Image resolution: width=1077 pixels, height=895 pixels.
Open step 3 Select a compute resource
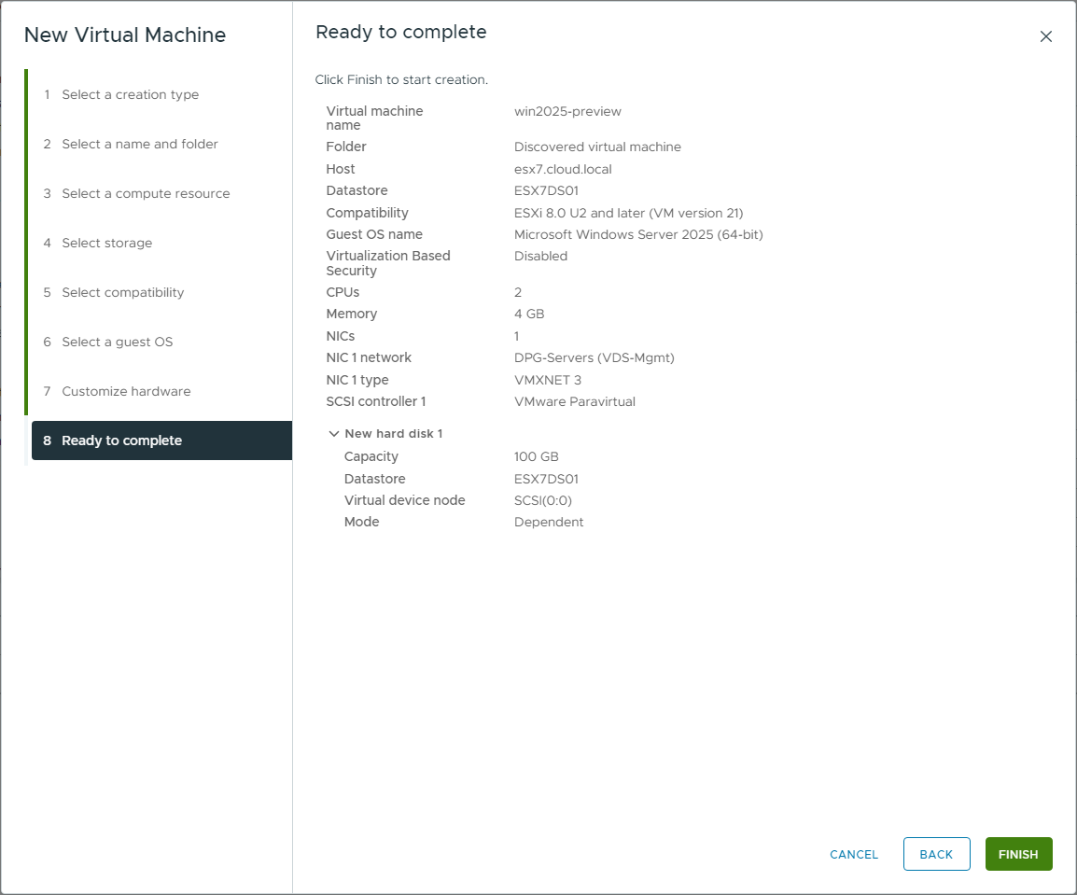point(145,193)
